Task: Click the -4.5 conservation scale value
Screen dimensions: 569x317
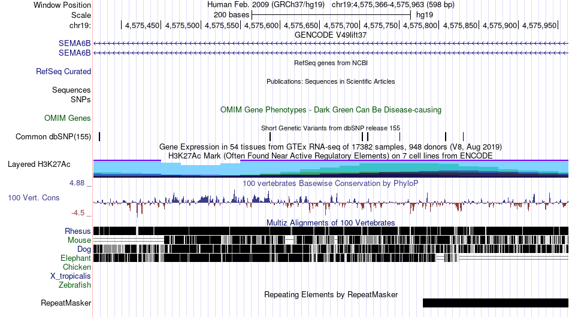Action: 78,213
